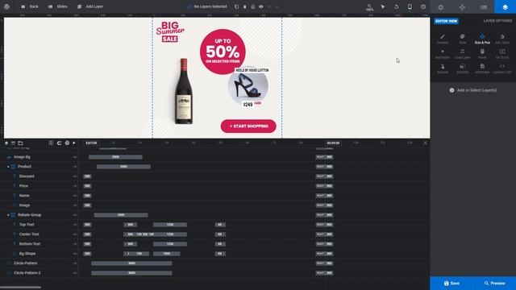Click Start Shopping button on canvas
Screen dimensions: 516x290
point(248,126)
